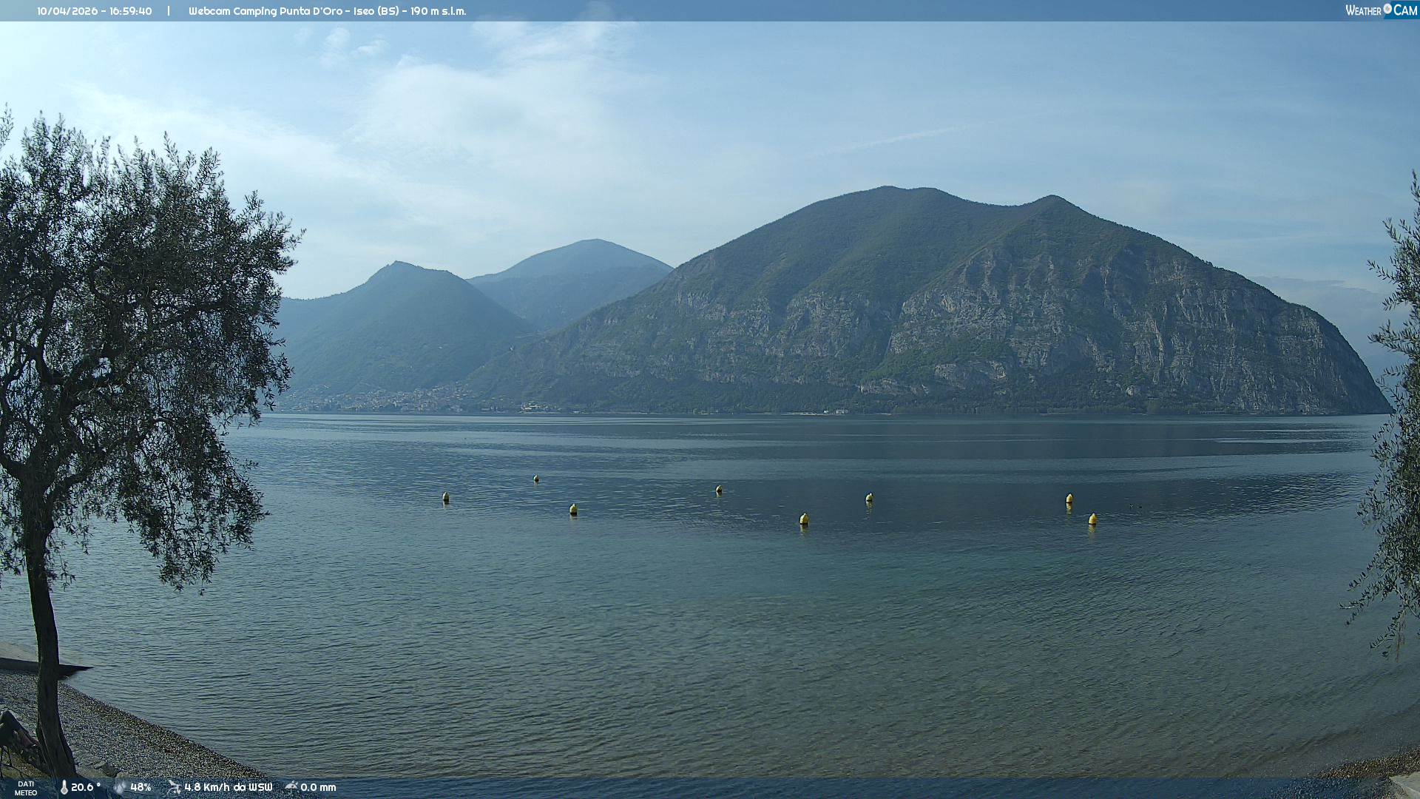Click the 20.6° temperature reading
1420x799 pixels.
(86, 787)
